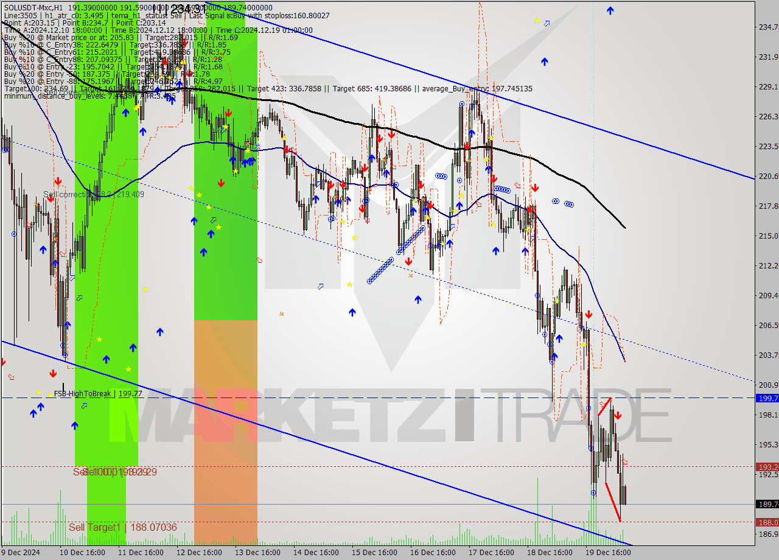The image size is (779, 560).
Task: Click the 212.2 price axis label
Action: tap(768, 266)
